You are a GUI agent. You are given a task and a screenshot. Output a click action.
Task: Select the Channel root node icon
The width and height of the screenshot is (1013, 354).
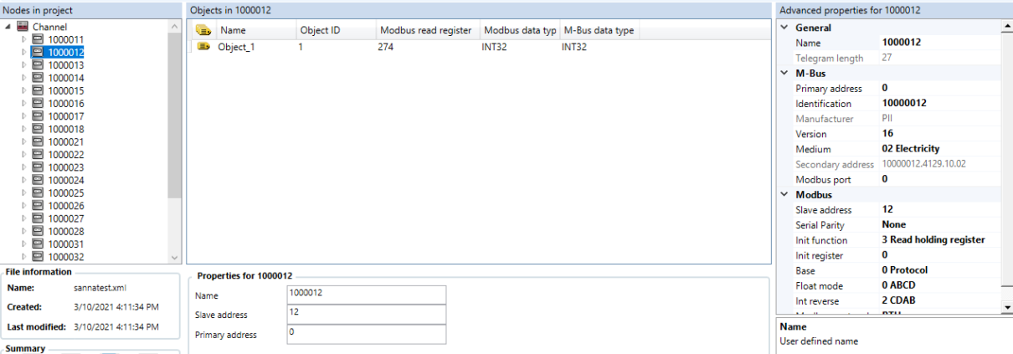click(x=23, y=27)
